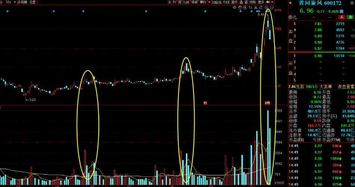This screenshot has height=187, width=355.
Task: Open 多周期 multi-period view
Action: tap(22, 2)
